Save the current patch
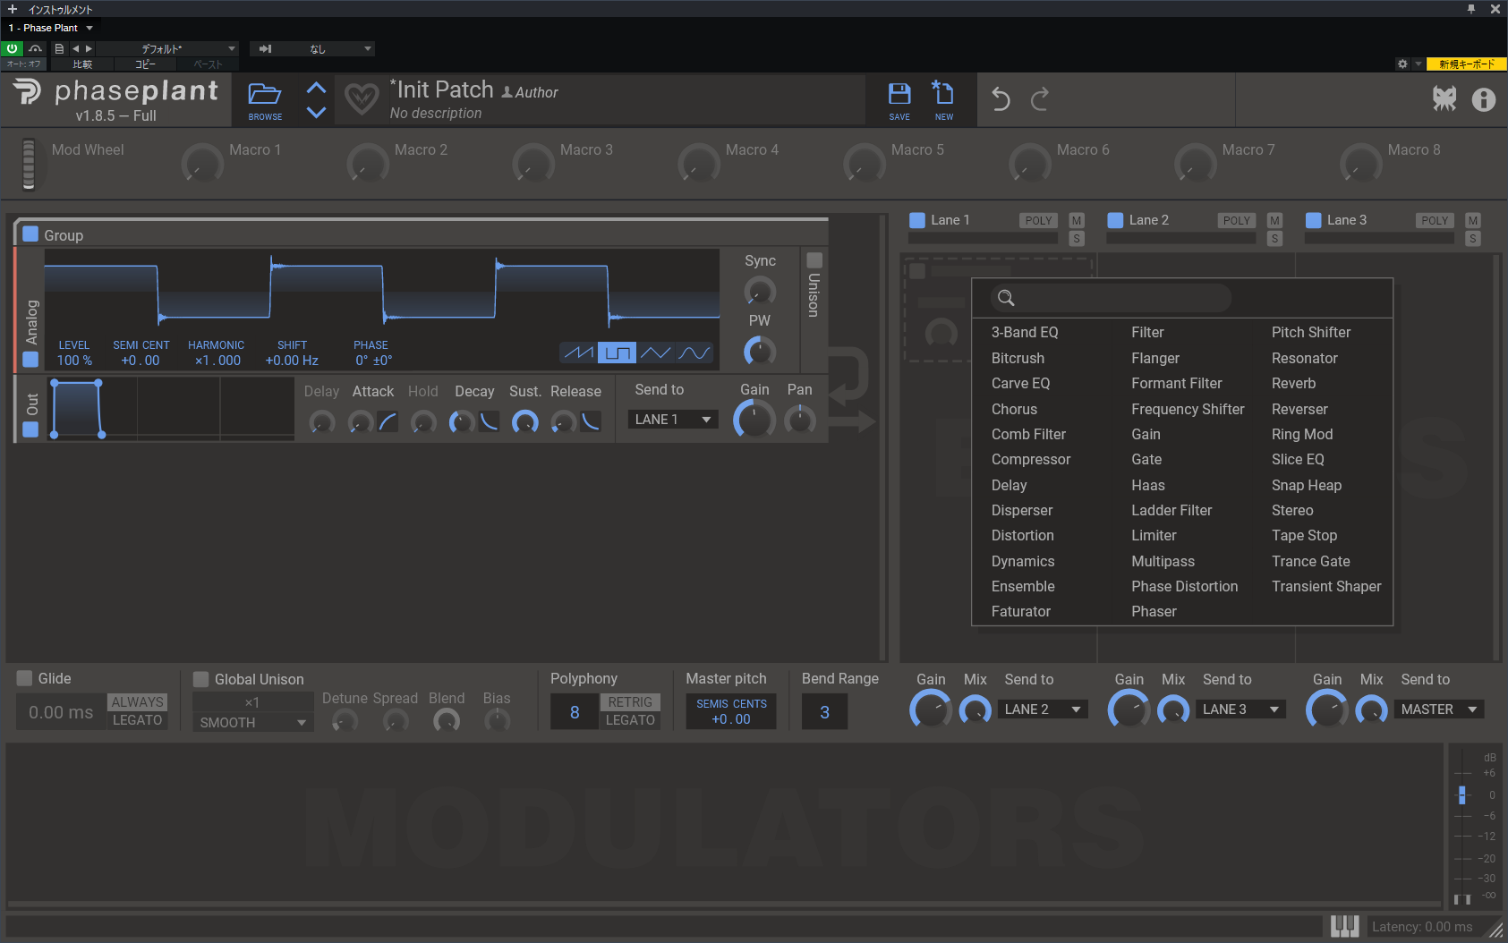This screenshot has height=943, width=1508. pyautogui.click(x=899, y=99)
